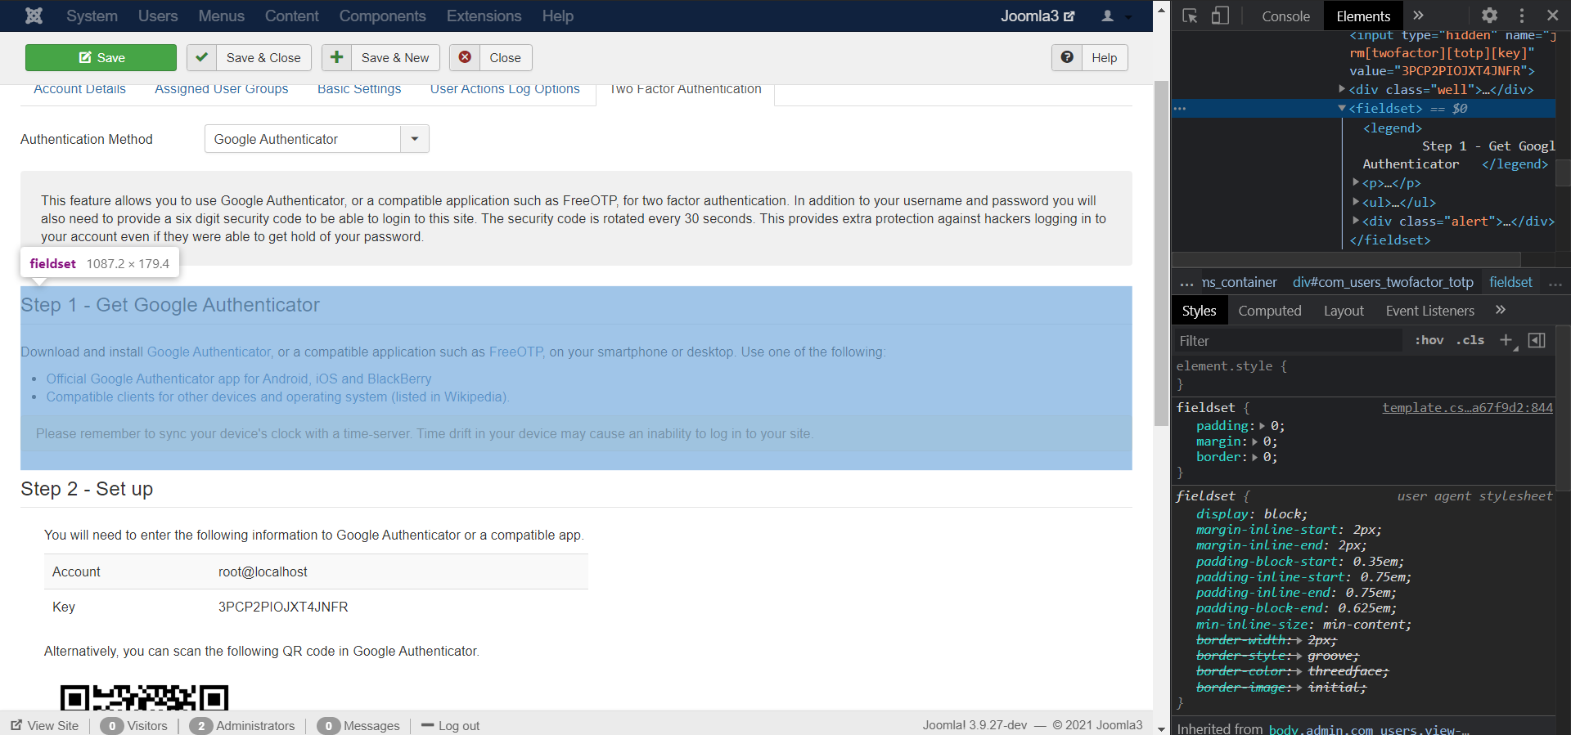The height and width of the screenshot is (735, 1571).
Task: Click the checkmark Save & Close icon
Action: (201, 57)
